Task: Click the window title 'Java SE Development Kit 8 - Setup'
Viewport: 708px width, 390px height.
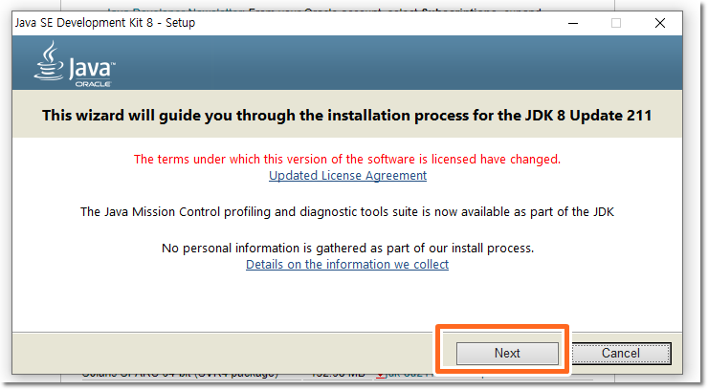Action: coord(104,23)
